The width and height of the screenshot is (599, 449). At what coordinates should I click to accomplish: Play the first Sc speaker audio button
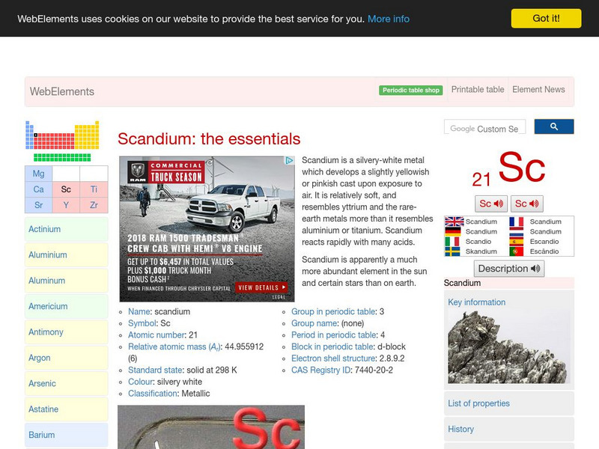pyautogui.click(x=490, y=204)
